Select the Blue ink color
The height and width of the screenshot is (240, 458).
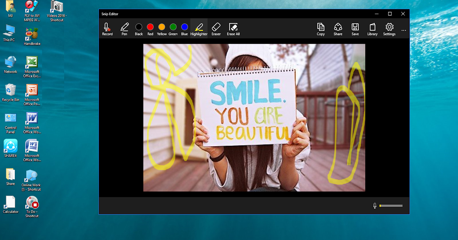click(x=184, y=27)
